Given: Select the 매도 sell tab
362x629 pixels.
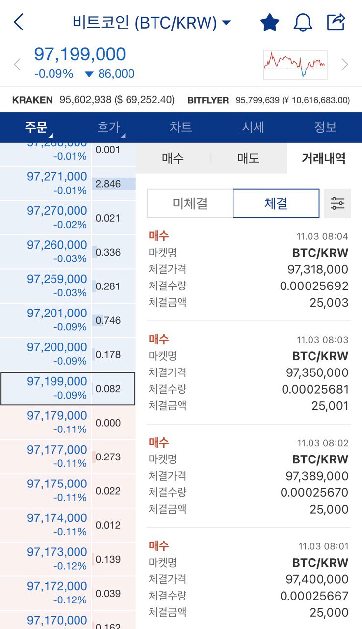Looking at the screenshot, I should [x=248, y=158].
